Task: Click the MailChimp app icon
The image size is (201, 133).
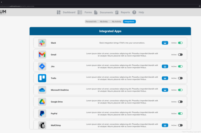Action: (42, 125)
